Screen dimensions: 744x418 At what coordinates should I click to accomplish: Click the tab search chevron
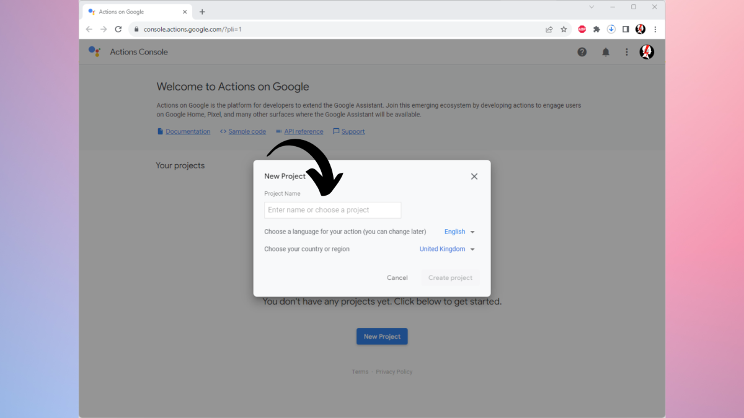tap(591, 7)
